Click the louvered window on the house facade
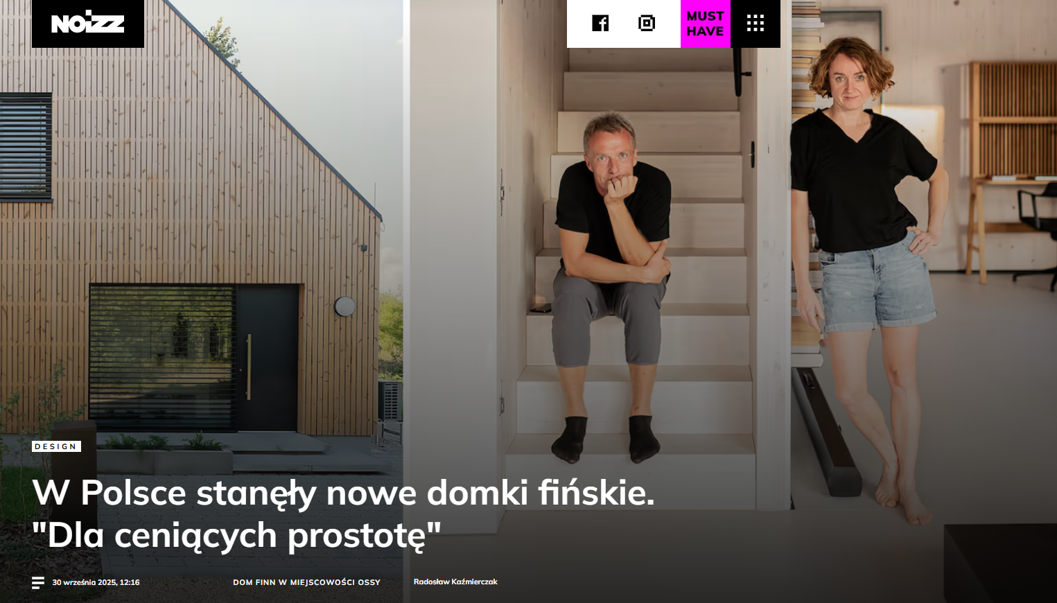The height and width of the screenshot is (603, 1057). click(x=26, y=147)
